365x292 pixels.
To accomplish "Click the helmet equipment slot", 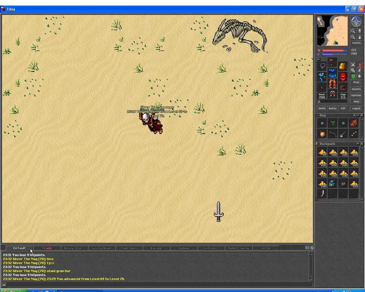I will 332,62.
